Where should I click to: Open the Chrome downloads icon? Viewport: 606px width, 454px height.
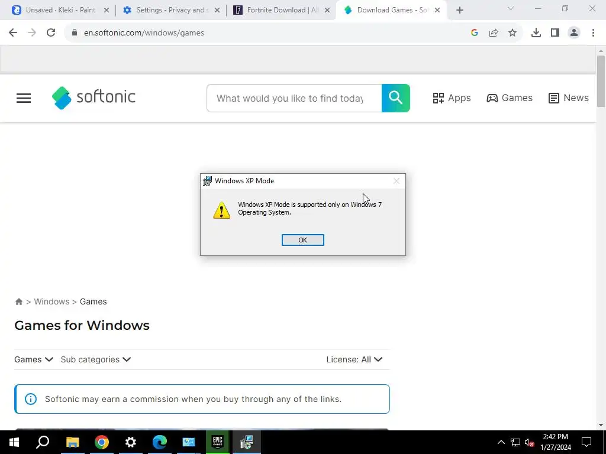[x=536, y=33]
